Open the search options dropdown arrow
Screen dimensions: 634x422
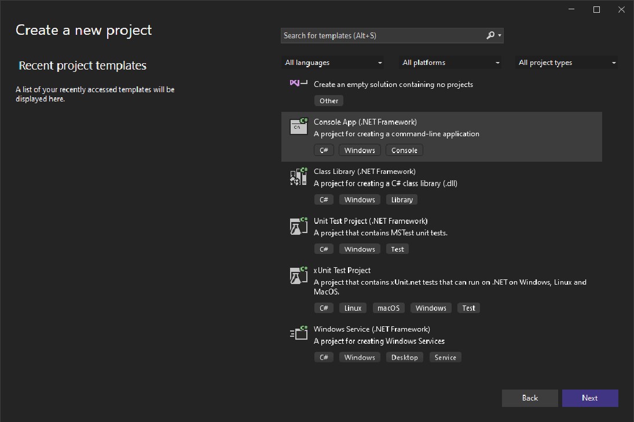coord(498,35)
